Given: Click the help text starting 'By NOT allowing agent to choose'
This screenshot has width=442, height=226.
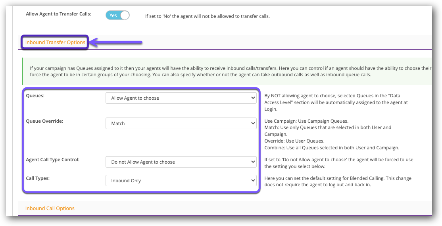Looking at the screenshot, I should pos(336,102).
